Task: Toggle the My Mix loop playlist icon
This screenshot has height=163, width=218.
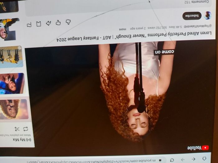Action: point(26,129)
